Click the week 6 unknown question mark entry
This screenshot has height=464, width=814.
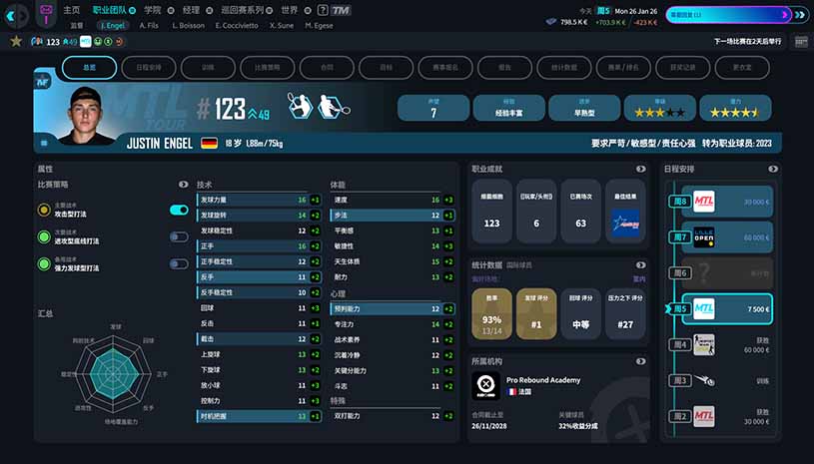pos(727,272)
